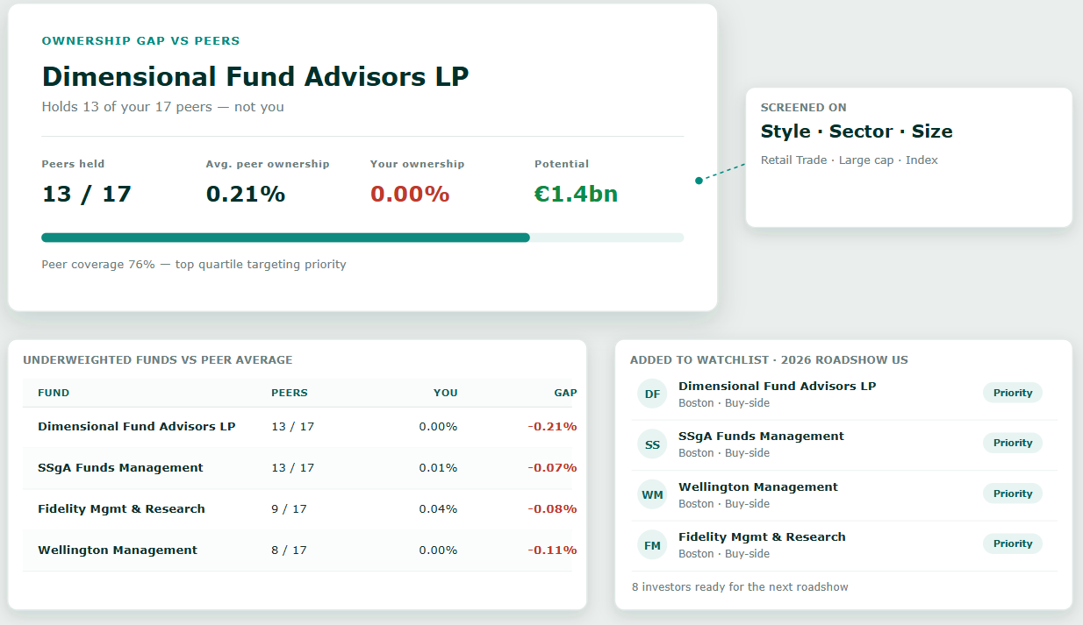
Task: Click the ADDED TO WATCHLIST heading
Action: click(769, 360)
